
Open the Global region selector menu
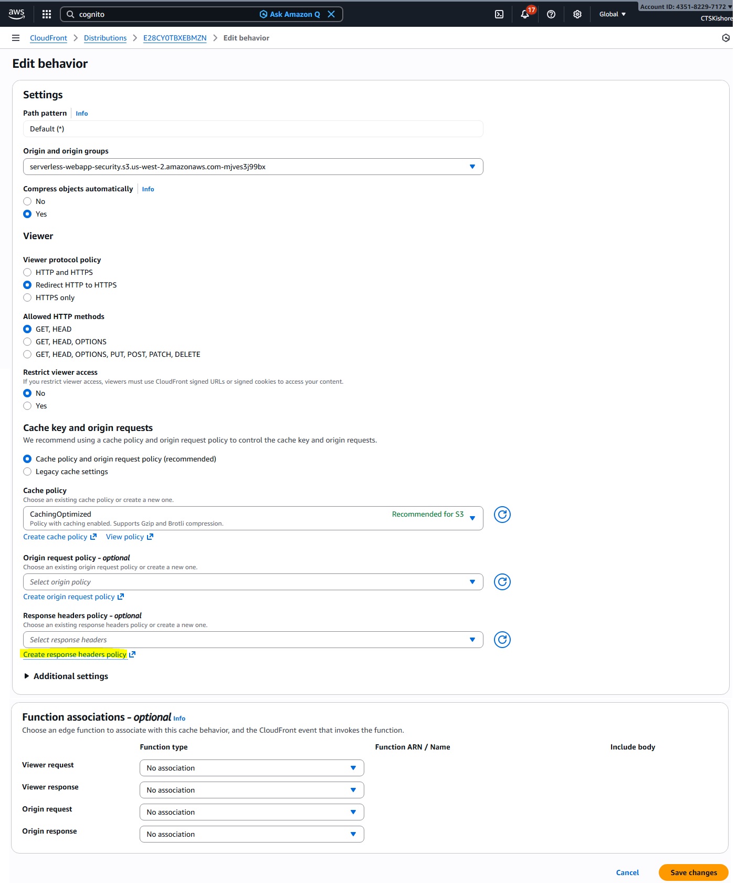[612, 14]
